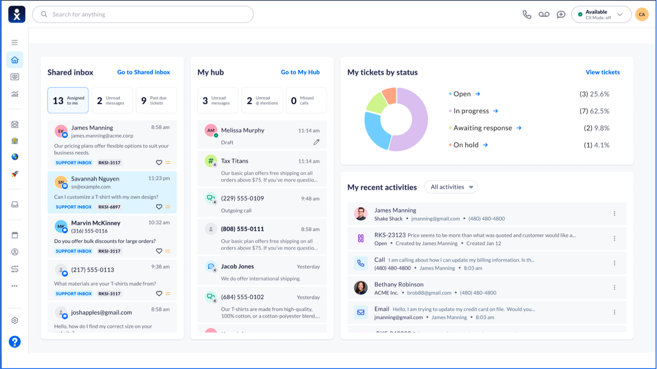The image size is (657, 369).
Task: Open View tickets from My tickets panel
Action: coord(602,72)
